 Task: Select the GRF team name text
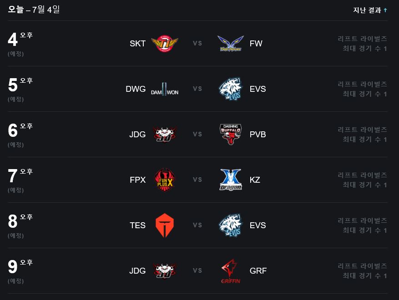click(x=258, y=271)
